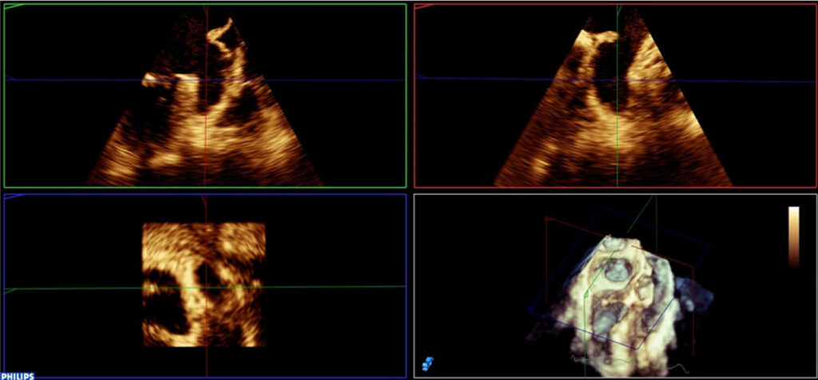Click the blue corner marker of the blue view
The image size is (818, 380).
tap(14, 196)
